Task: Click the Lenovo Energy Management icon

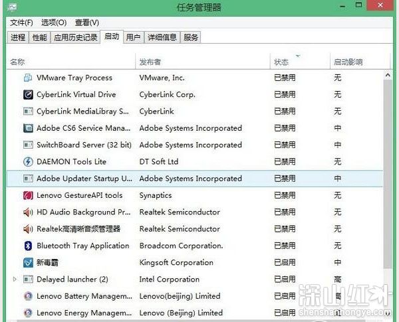Action: tap(28, 313)
